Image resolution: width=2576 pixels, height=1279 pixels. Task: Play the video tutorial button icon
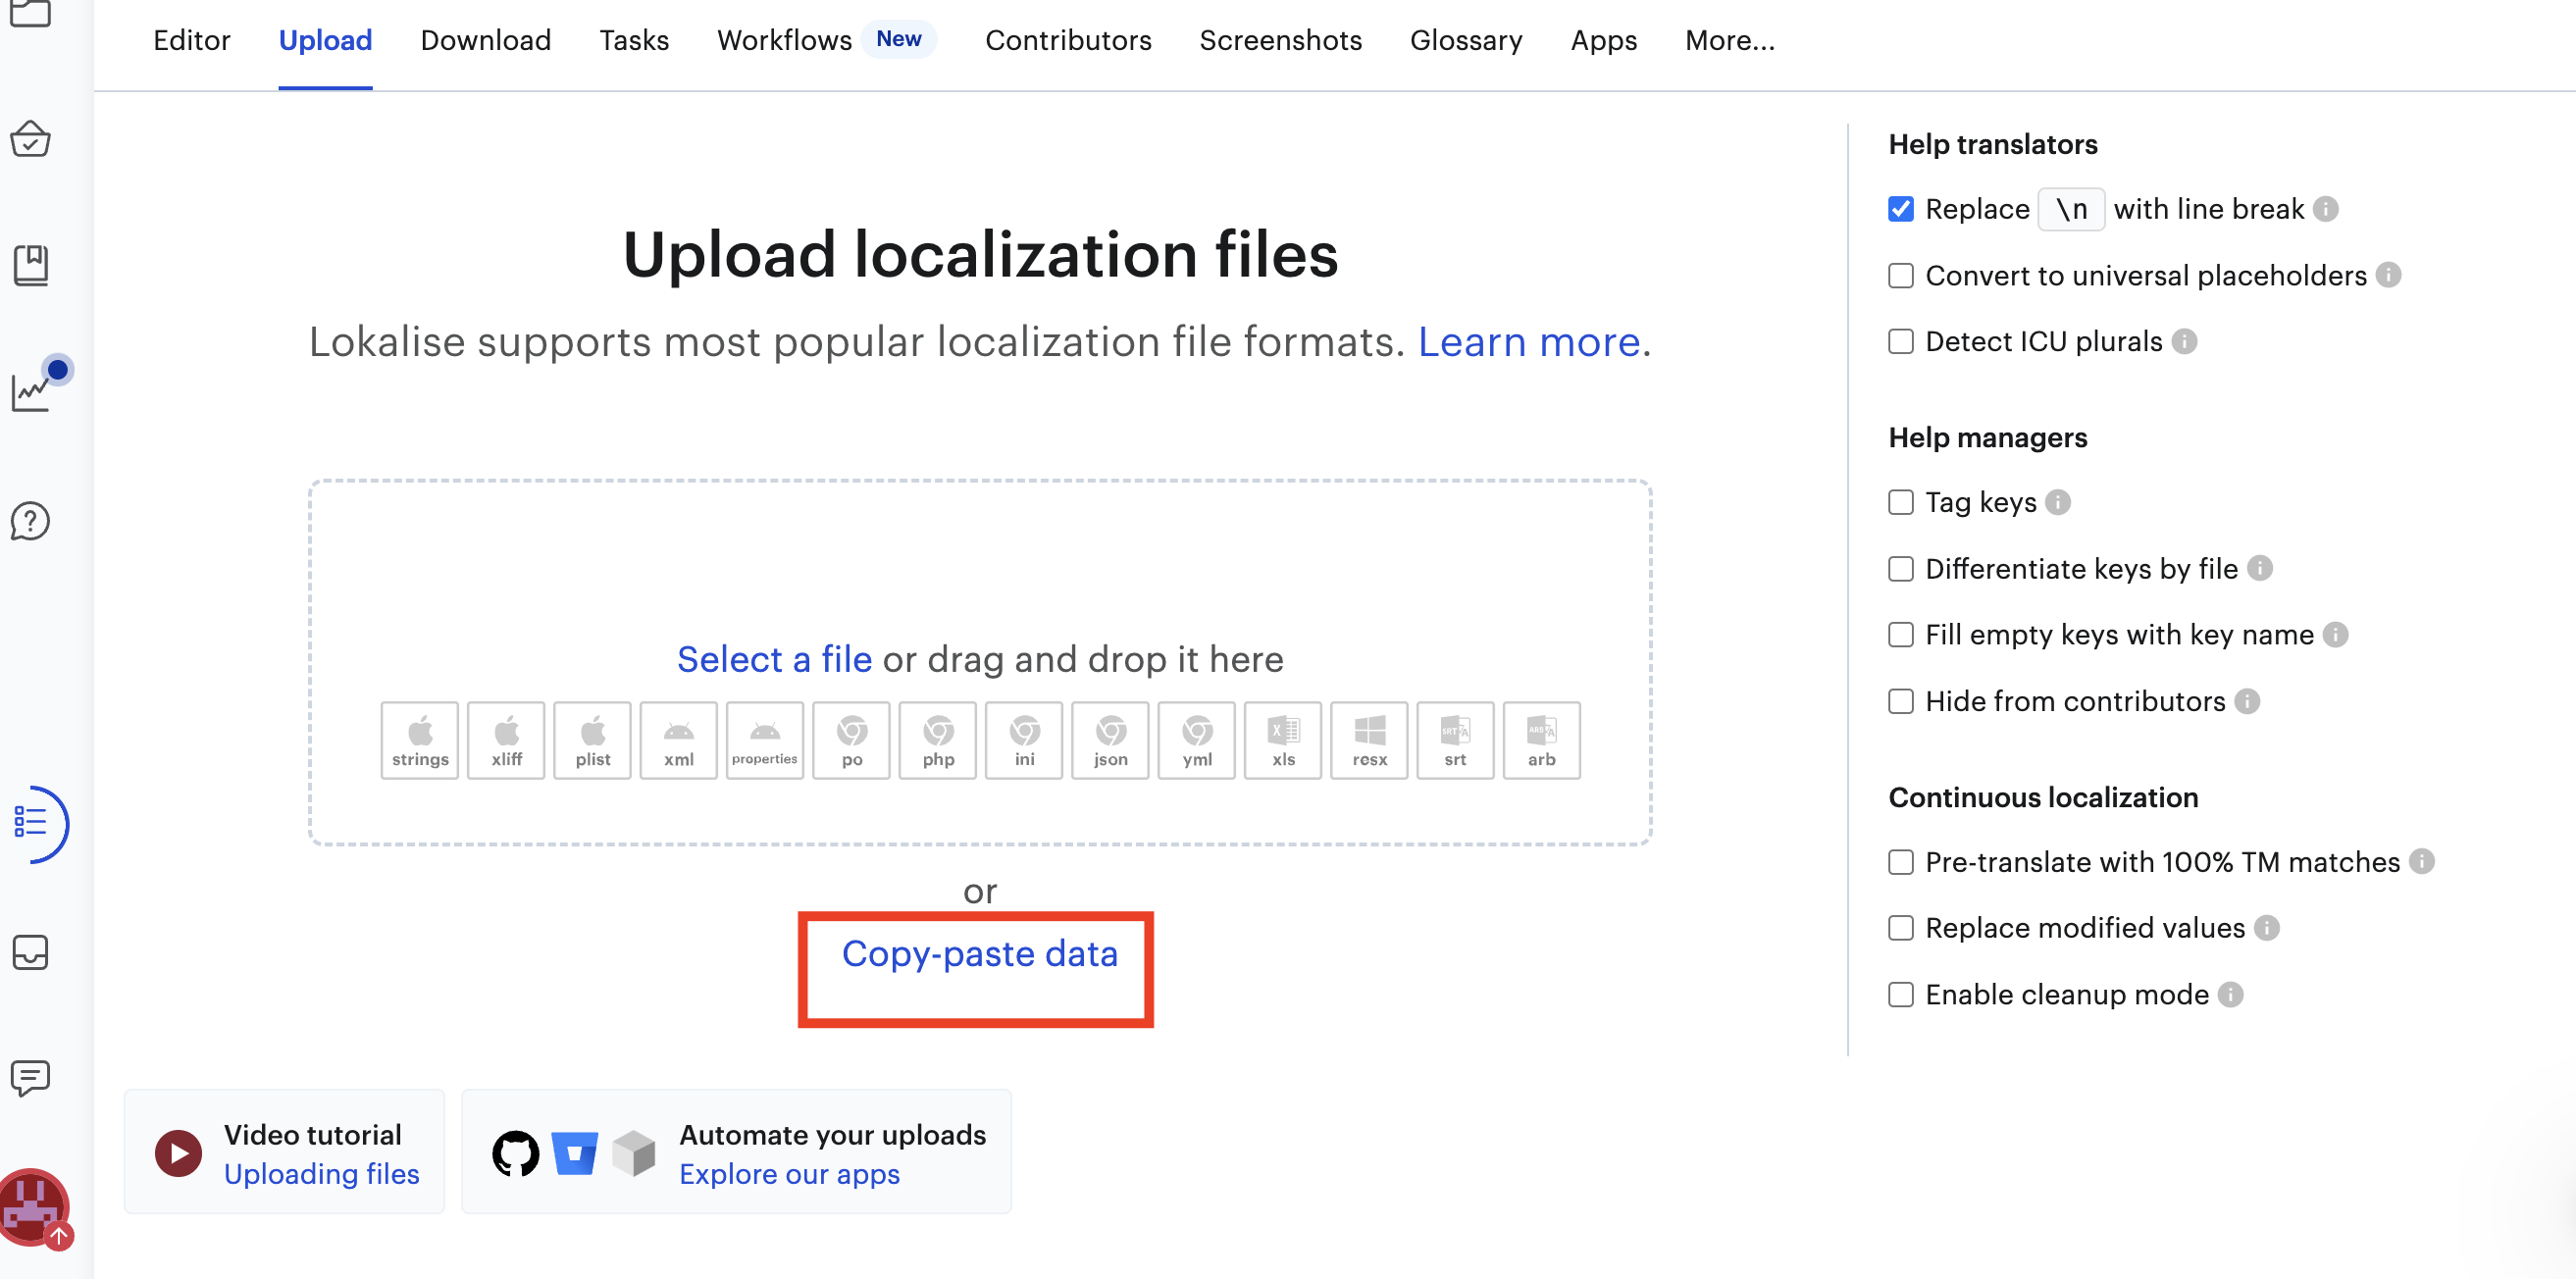tap(179, 1153)
